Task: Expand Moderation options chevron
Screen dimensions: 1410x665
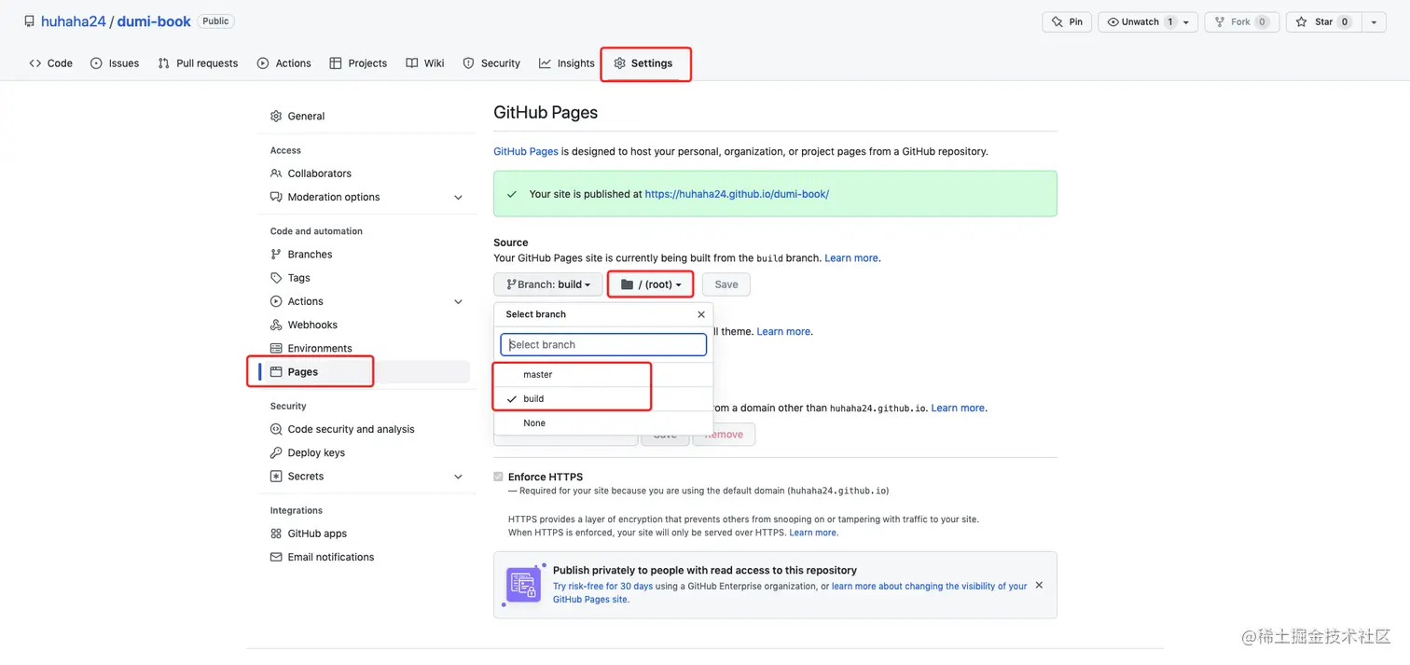Action: point(458,198)
